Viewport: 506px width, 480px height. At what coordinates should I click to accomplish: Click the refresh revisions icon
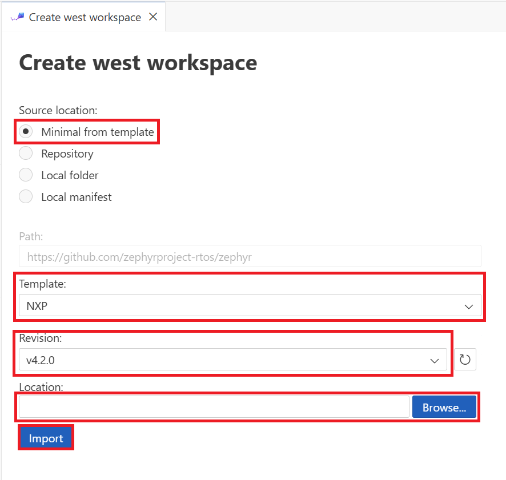(x=465, y=359)
